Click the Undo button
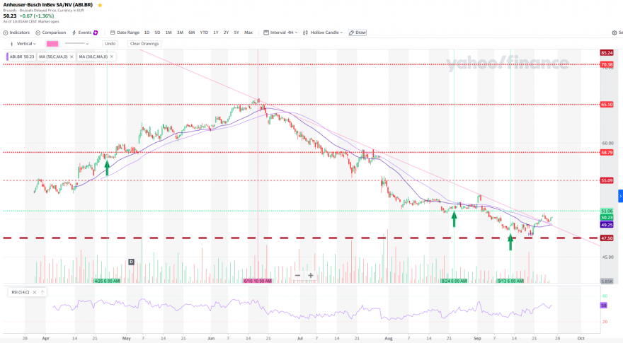The width and height of the screenshot is (623, 343). 110,44
